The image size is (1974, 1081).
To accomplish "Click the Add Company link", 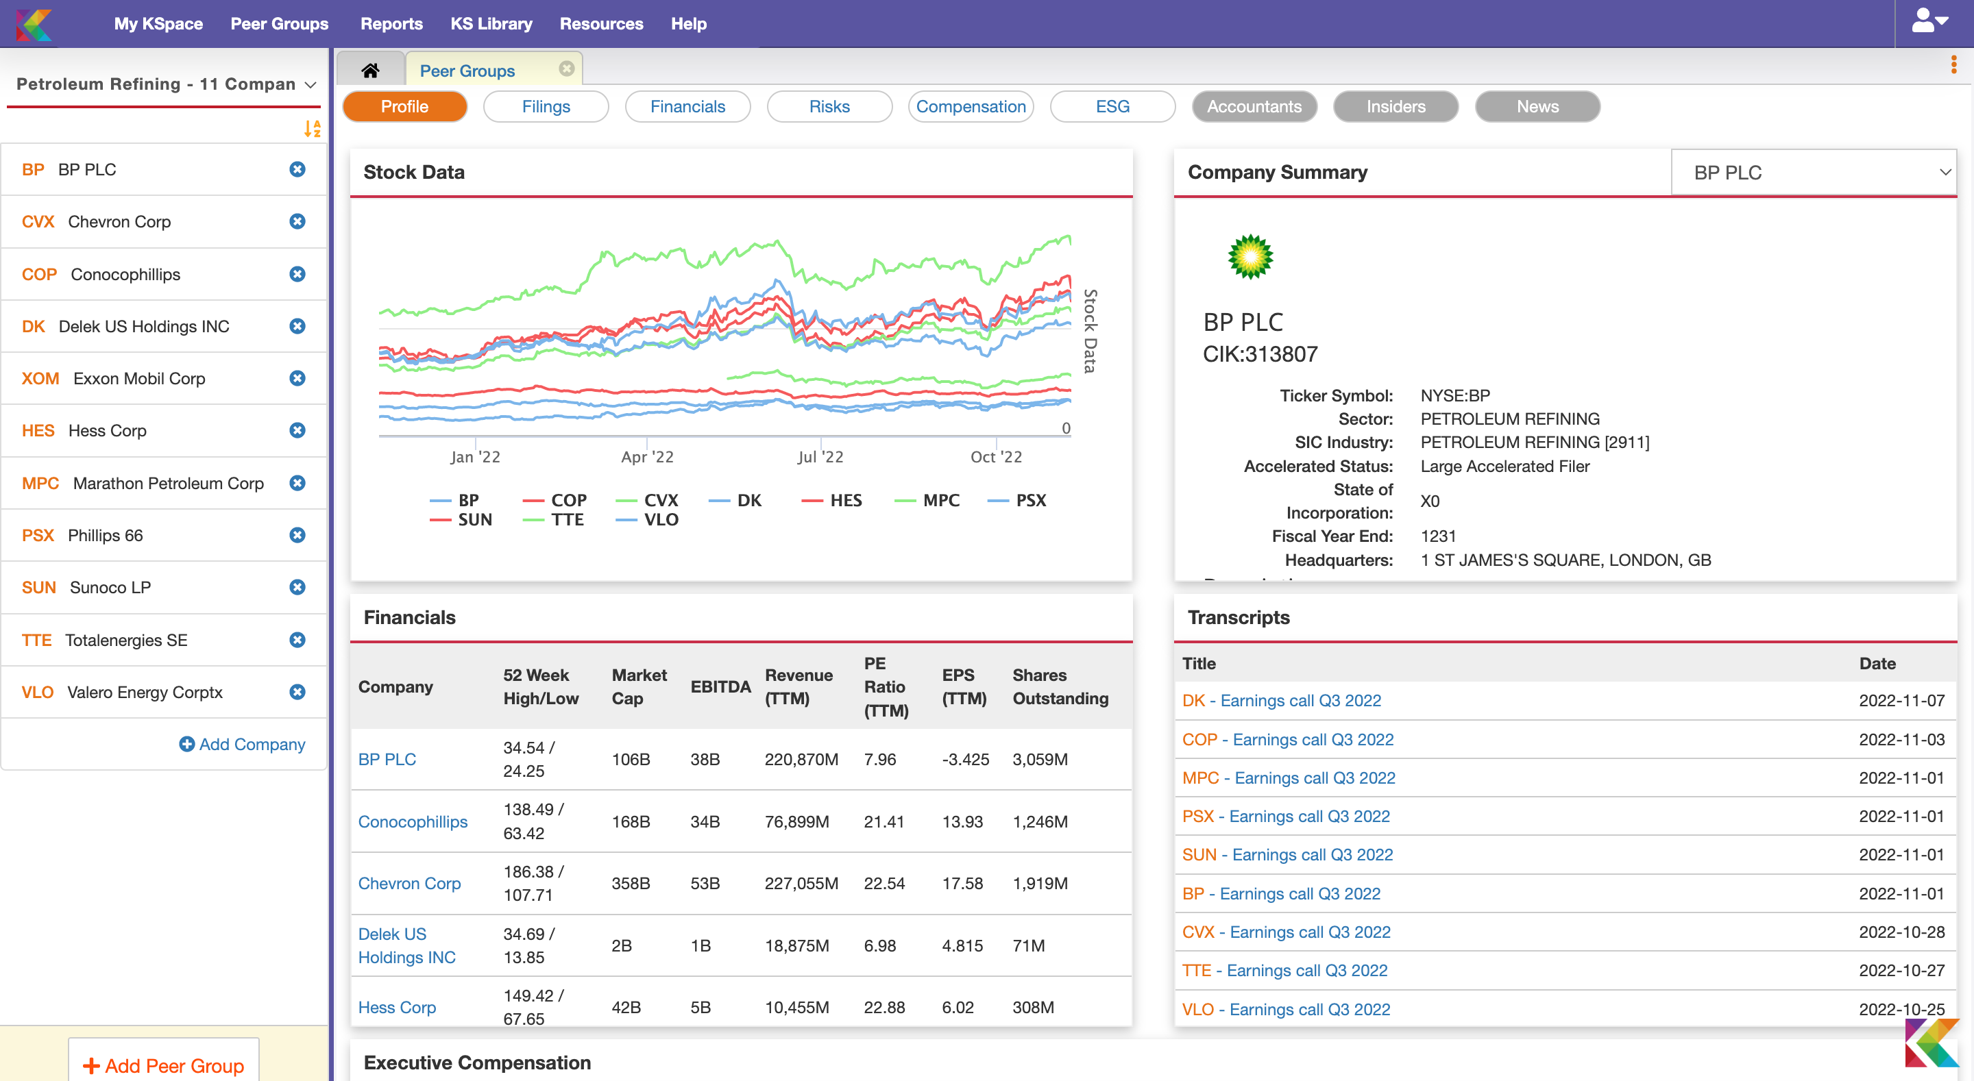I will (242, 745).
